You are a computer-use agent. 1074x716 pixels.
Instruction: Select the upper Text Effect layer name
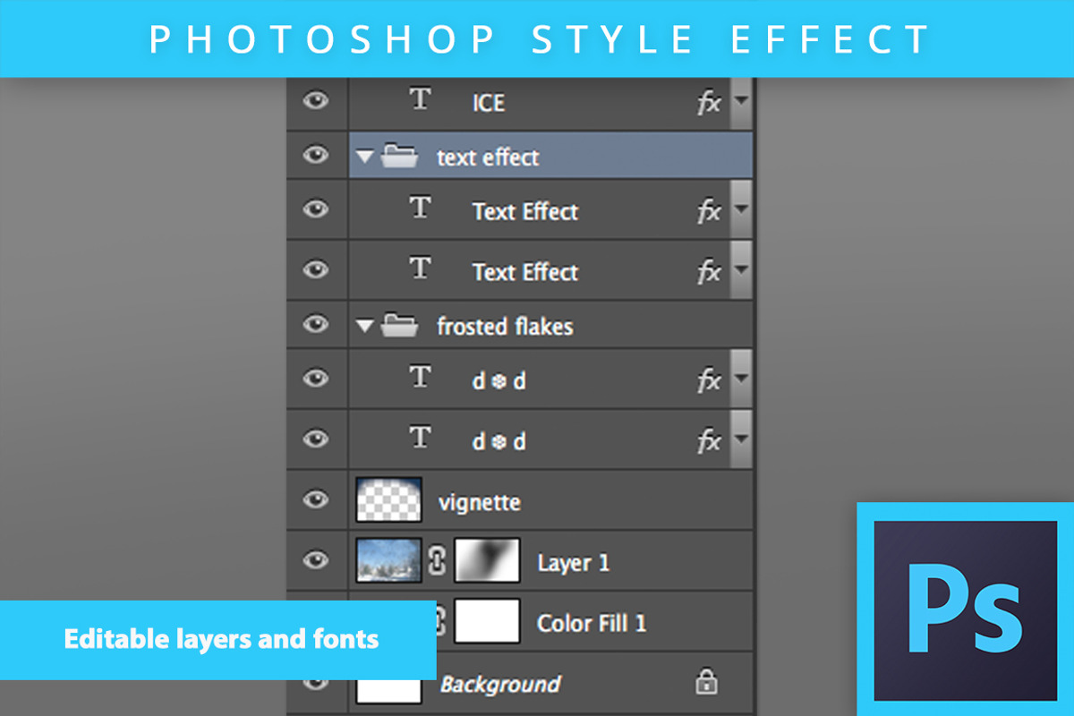click(x=525, y=212)
